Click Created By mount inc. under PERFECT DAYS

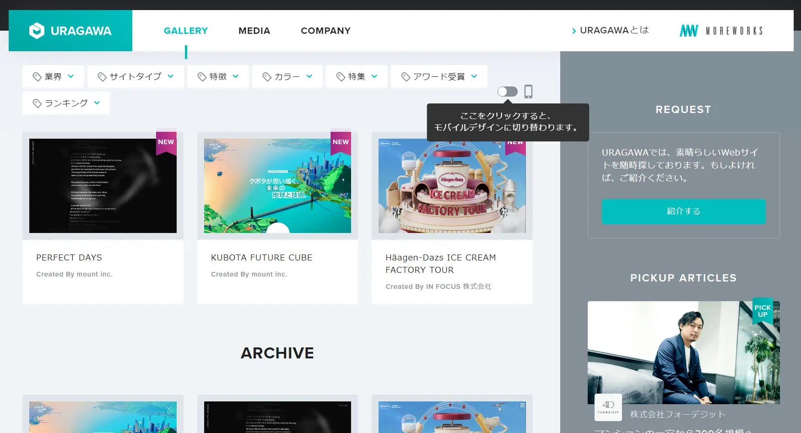pyautogui.click(x=74, y=274)
